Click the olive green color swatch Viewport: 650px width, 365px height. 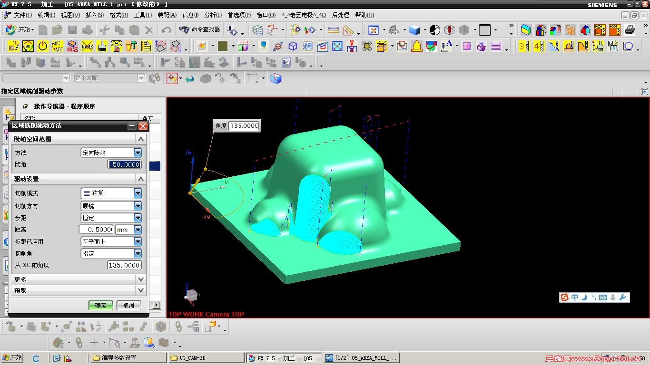tap(223, 46)
